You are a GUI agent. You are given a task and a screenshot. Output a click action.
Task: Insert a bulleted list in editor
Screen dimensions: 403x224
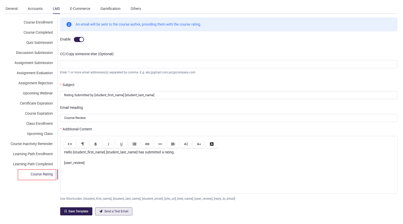(134, 144)
